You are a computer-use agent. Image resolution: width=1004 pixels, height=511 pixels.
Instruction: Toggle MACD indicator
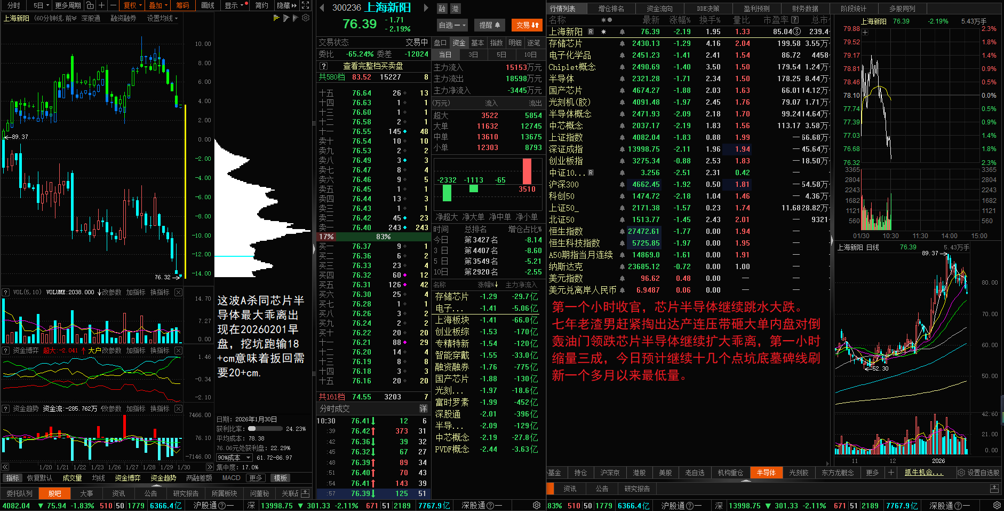click(231, 478)
